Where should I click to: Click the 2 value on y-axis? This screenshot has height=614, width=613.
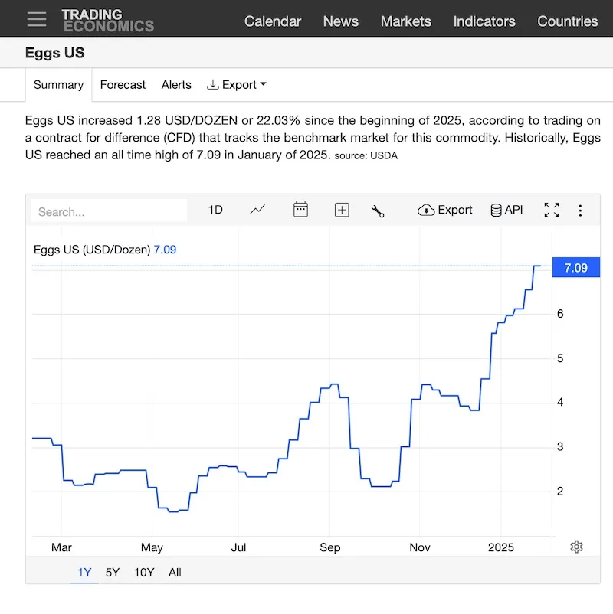560,491
